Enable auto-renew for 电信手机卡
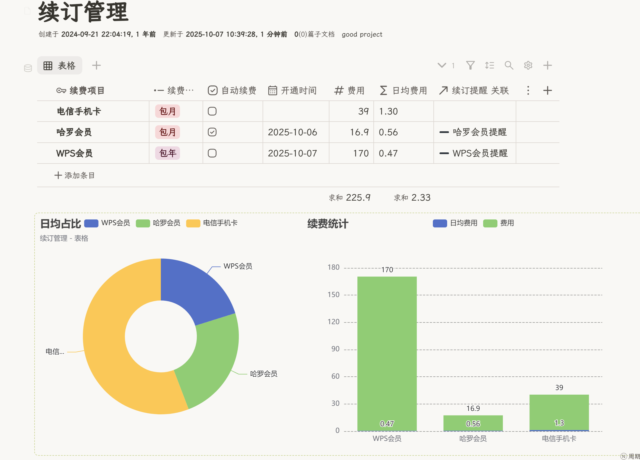Image resolution: width=640 pixels, height=460 pixels. click(212, 111)
